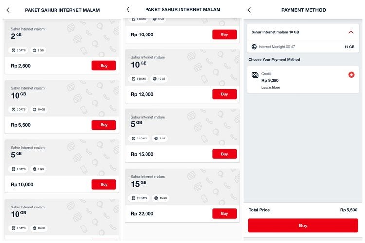This screenshot has height=243, width=365.
Task: Tap the Credit wallet icon
Action: pos(255,75)
